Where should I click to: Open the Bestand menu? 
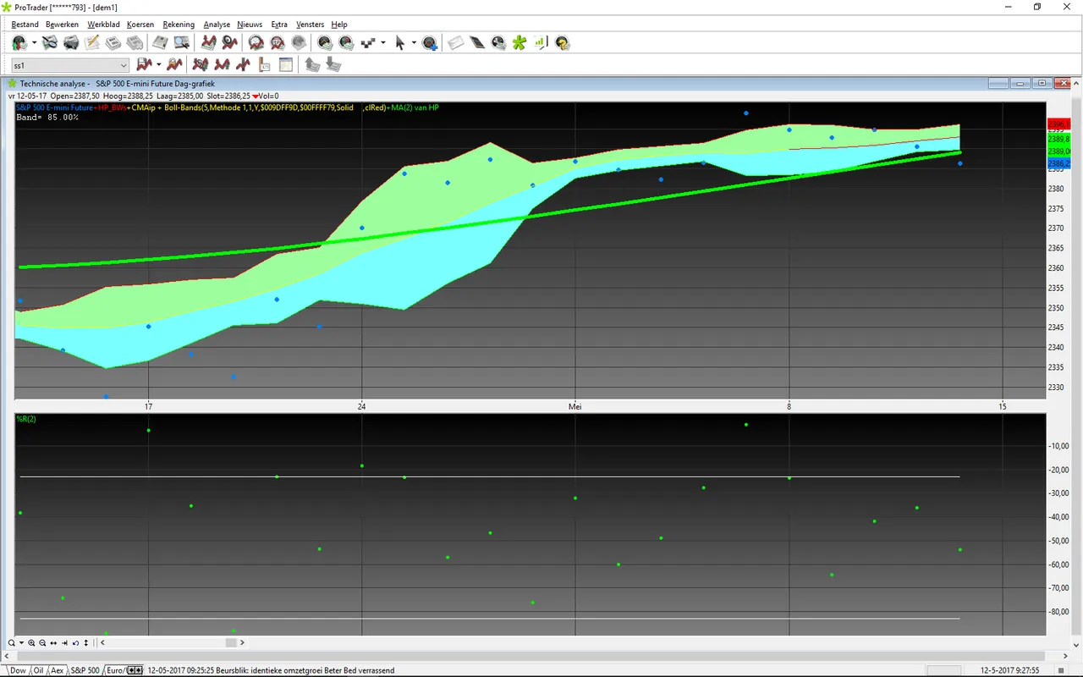click(25, 25)
